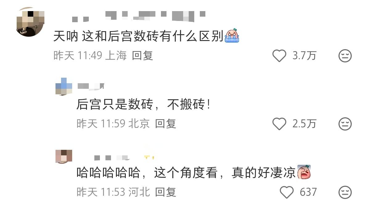The image size is (370, 205).
Task: Like the 不搬砖 reply with heart icon
Action: coord(280,124)
